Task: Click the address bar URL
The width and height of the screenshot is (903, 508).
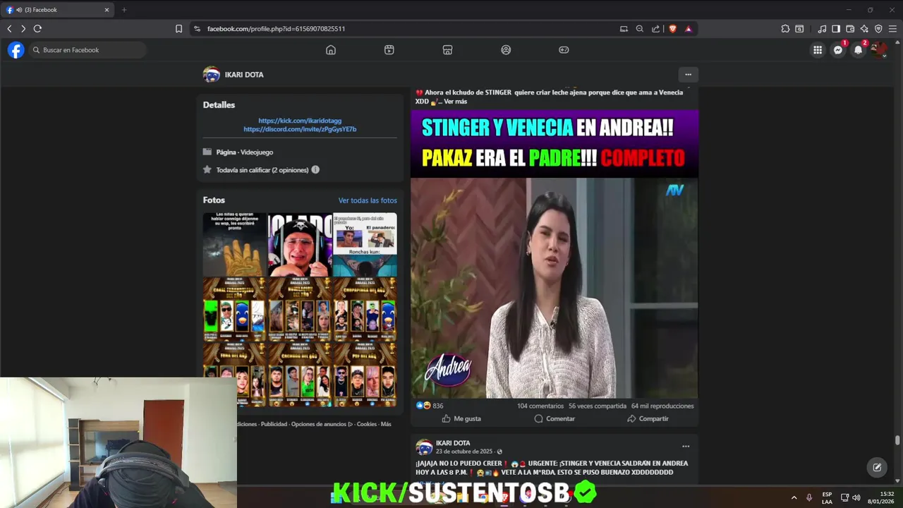Action: (x=276, y=29)
